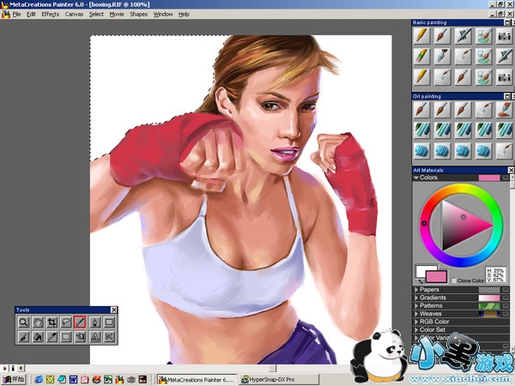
Task: Pick the Lasso selection tool
Action: click(66, 323)
